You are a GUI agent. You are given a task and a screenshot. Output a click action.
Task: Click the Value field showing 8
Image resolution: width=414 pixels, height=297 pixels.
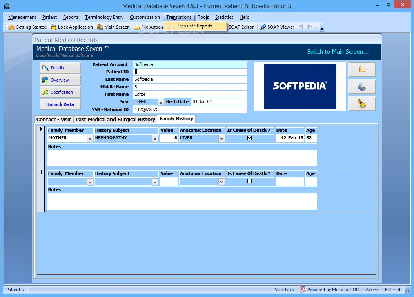click(169, 138)
